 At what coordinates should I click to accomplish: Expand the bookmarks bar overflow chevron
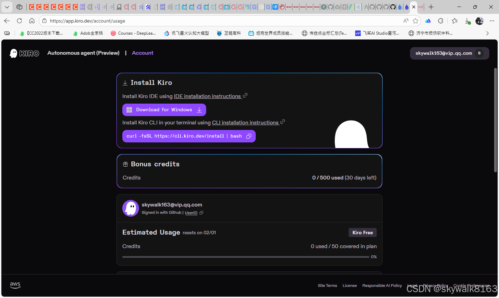click(x=487, y=33)
